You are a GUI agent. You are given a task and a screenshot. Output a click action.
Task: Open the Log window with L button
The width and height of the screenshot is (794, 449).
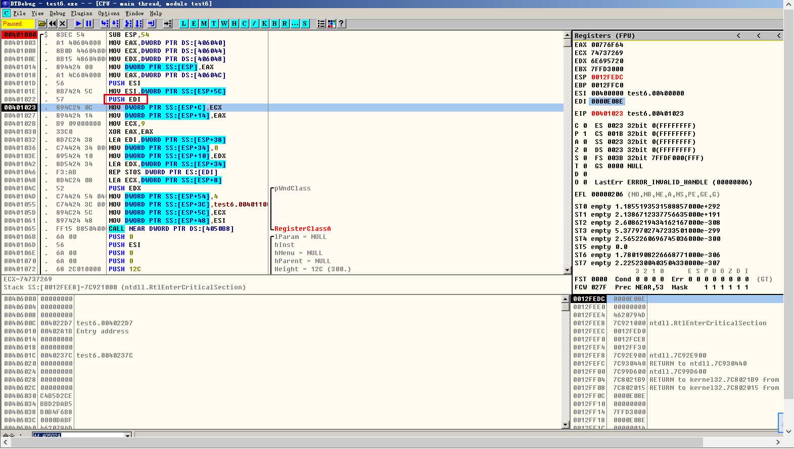(183, 23)
